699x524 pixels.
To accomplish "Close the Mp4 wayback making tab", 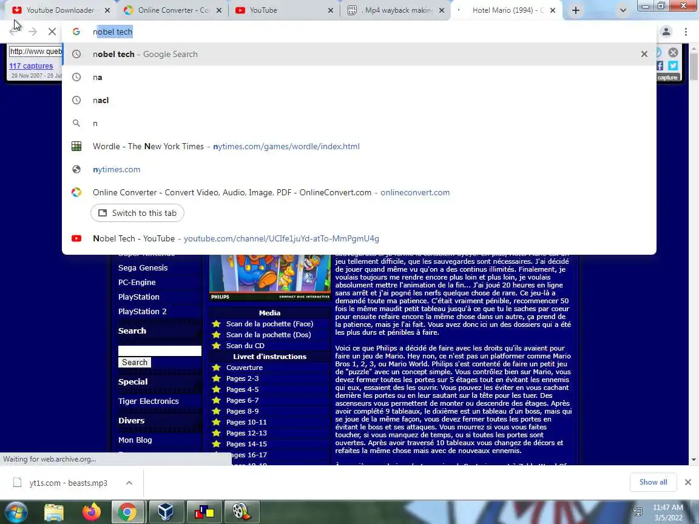I will [x=441, y=10].
